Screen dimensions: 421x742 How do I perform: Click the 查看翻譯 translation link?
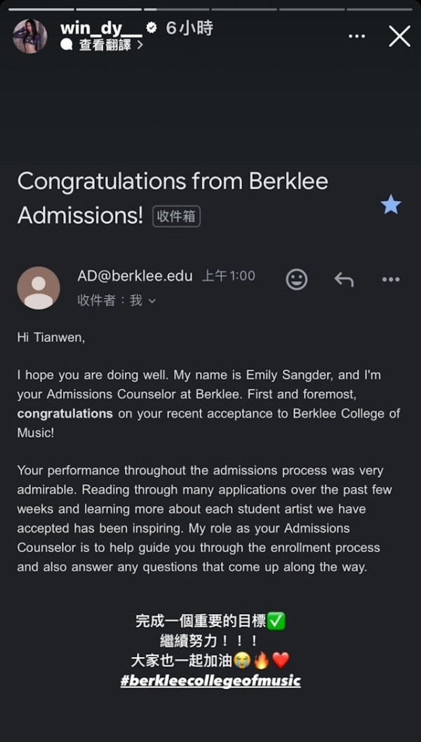tap(105, 45)
